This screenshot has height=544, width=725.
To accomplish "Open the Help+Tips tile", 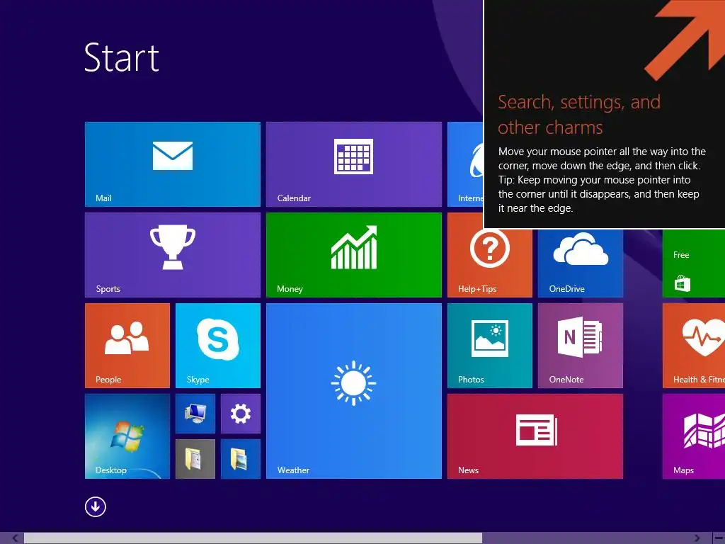I will [490, 263].
